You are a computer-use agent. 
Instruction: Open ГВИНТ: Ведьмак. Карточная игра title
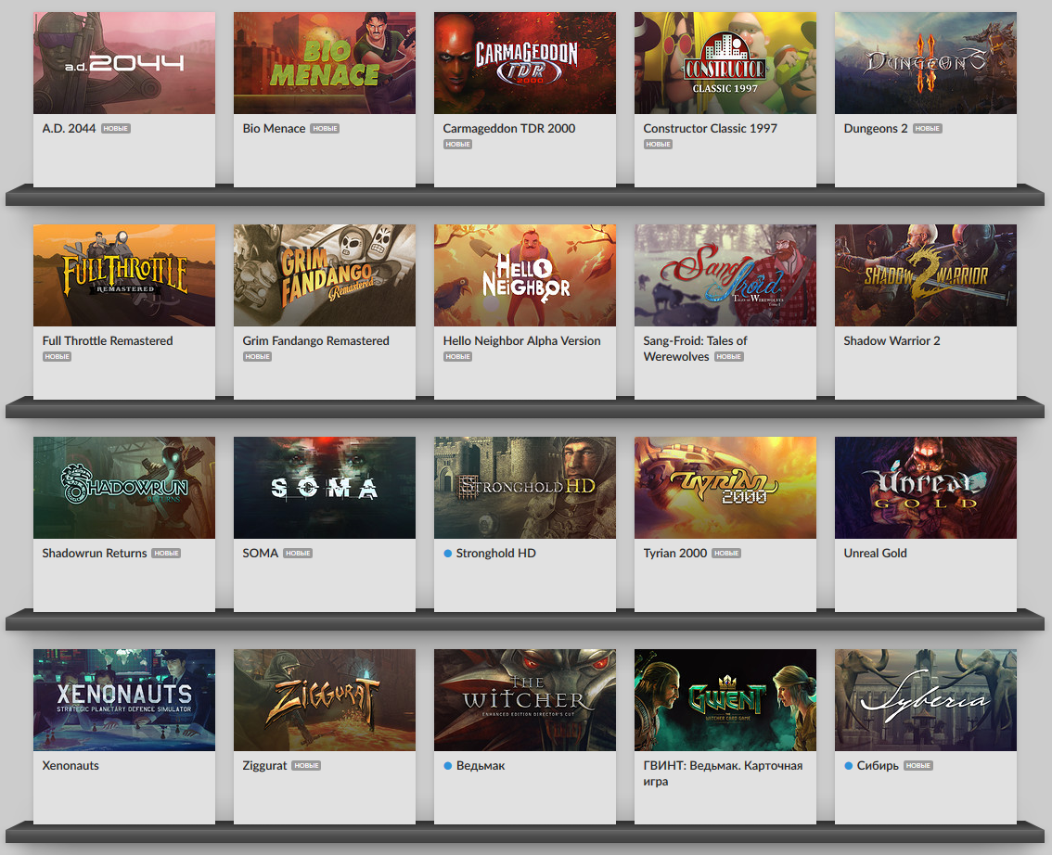point(723,773)
